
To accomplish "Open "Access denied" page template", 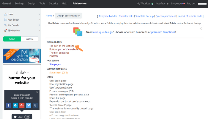I will [x=61, y=105].
